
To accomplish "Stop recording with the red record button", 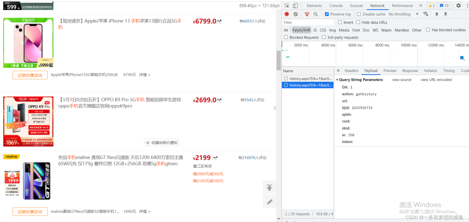I will click(x=287, y=14).
